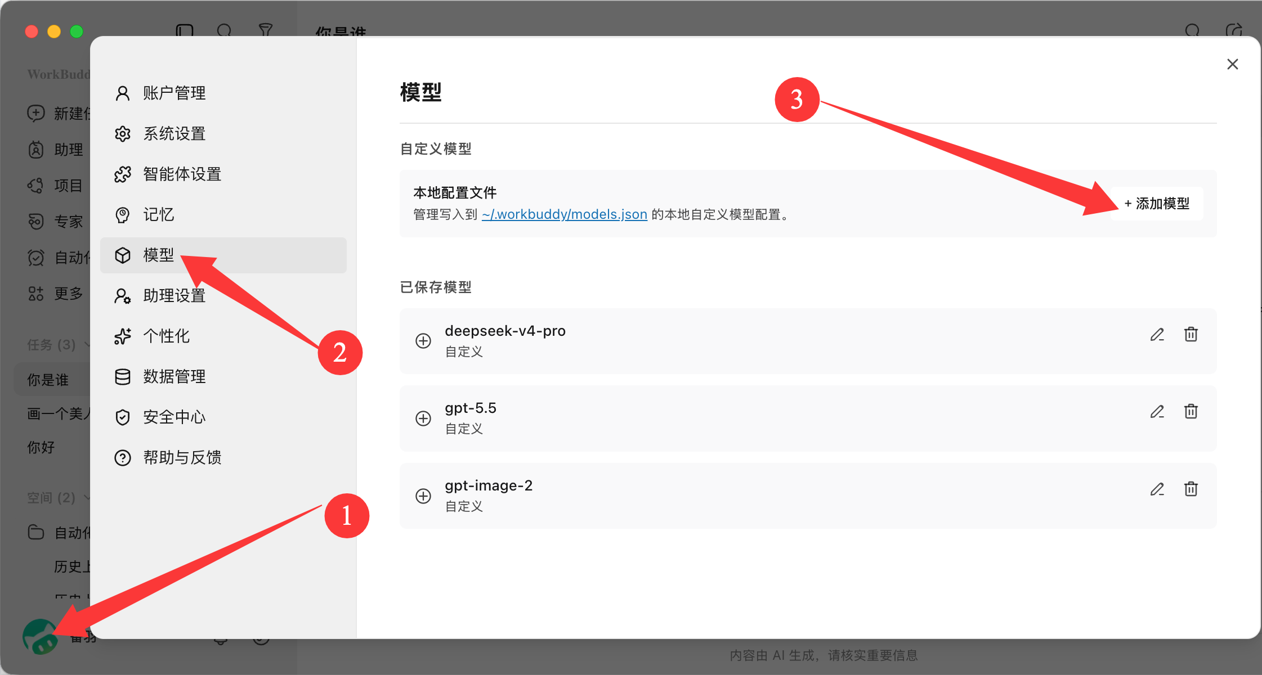Click the deepseek-v4-pro model name
Viewport: 1262px width, 675px height.
pyautogui.click(x=505, y=331)
